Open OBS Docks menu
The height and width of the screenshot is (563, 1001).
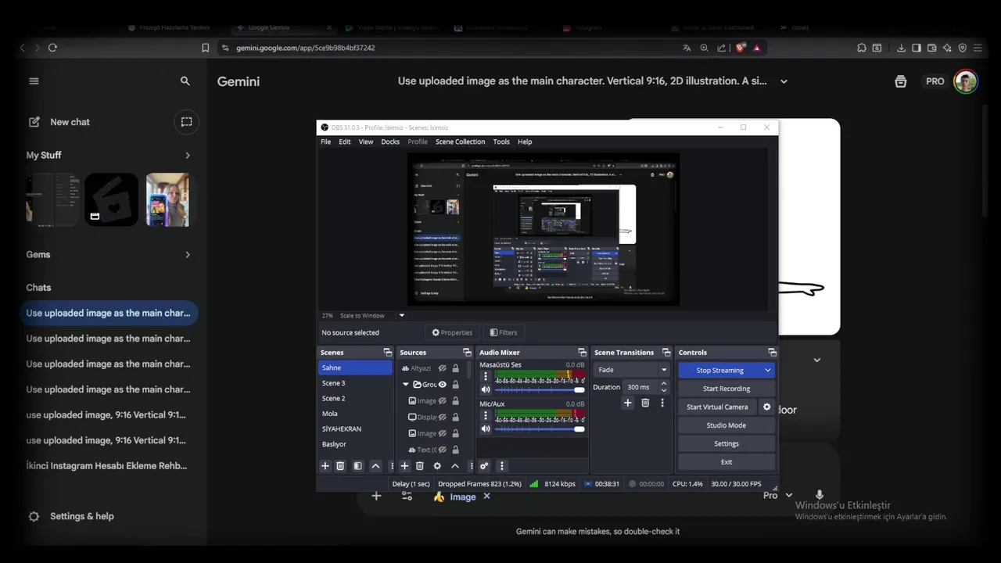point(390,142)
